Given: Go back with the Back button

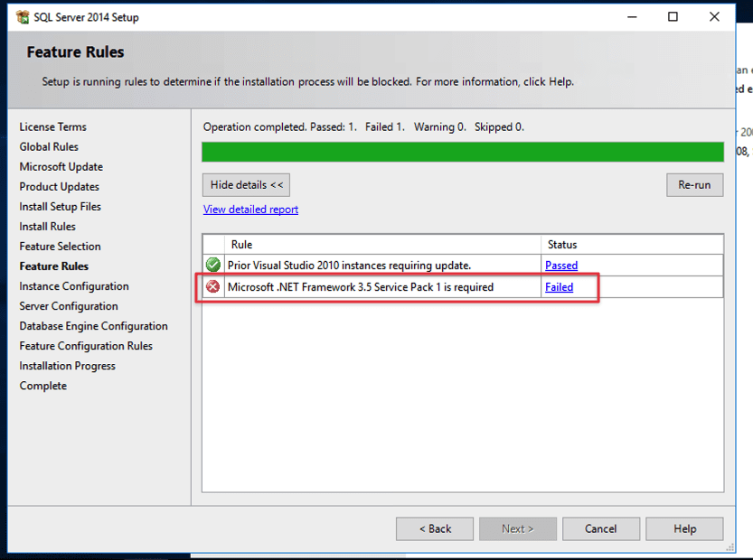Looking at the screenshot, I should pos(435,528).
